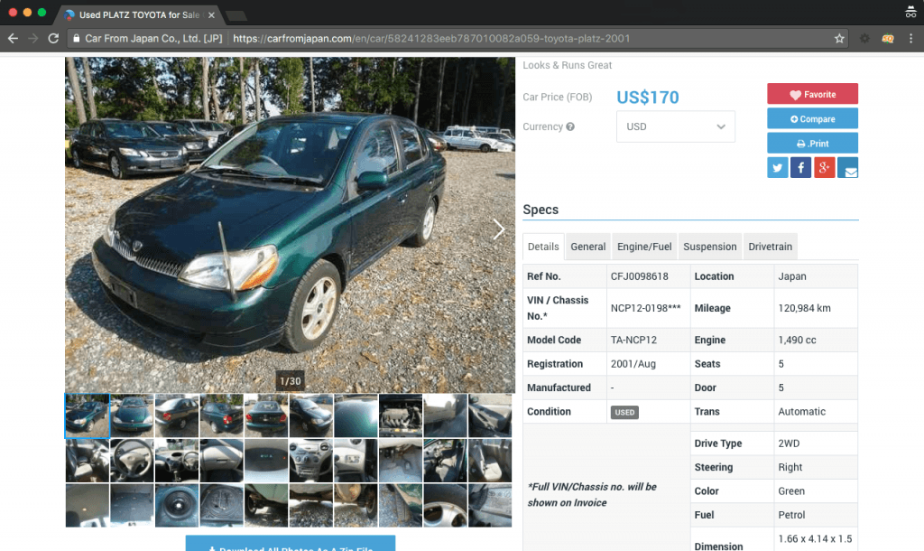
Task: Advance to next photo with right chevron
Action: (498, 229)
